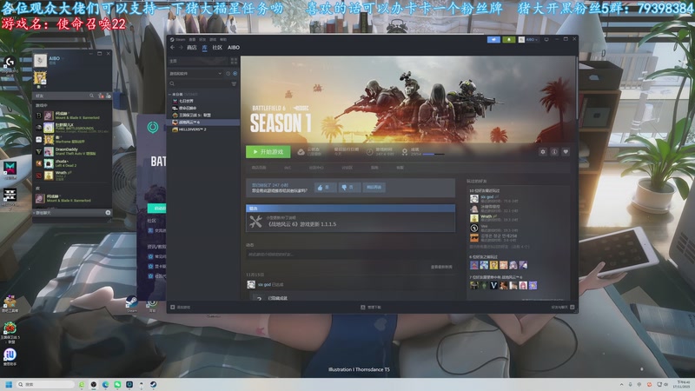
Task: Open the green notifications bell button
Action: pos(509,39)
